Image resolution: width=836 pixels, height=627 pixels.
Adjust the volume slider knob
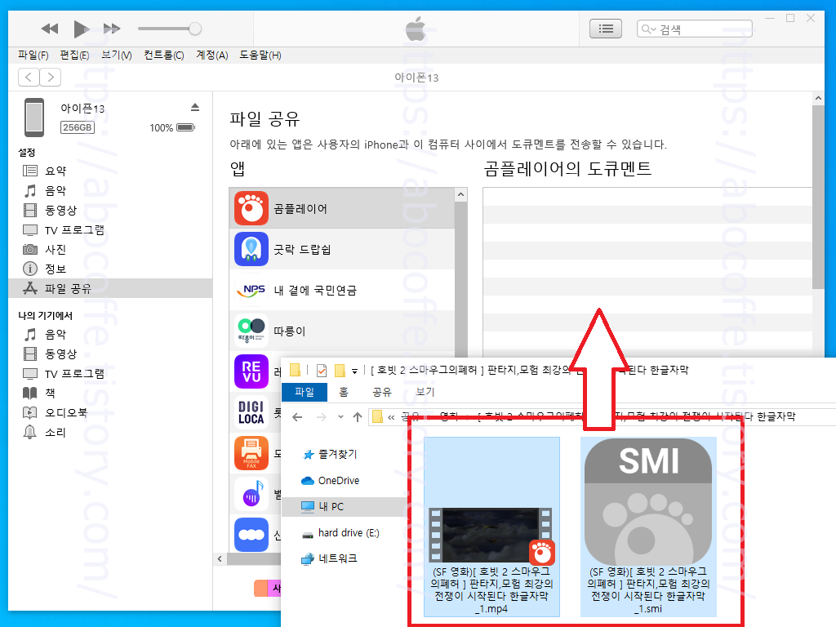point(195,29)
